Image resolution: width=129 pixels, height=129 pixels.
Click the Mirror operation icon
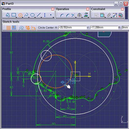coord(79,15)
